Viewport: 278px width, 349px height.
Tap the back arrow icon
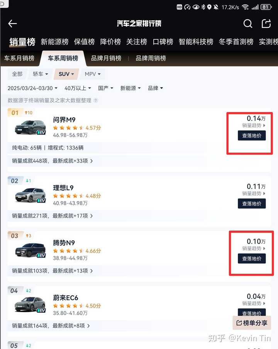pyautogui.click(x=12, y=24)
